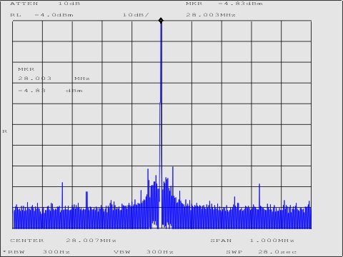
Task: Click the top MKR -4.83dBm readout
Action: 224,4
